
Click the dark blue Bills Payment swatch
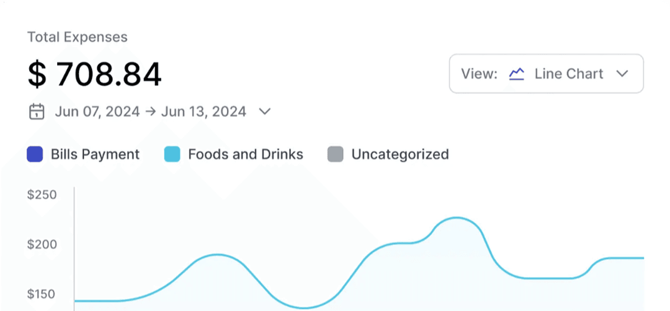click(35, 154)
